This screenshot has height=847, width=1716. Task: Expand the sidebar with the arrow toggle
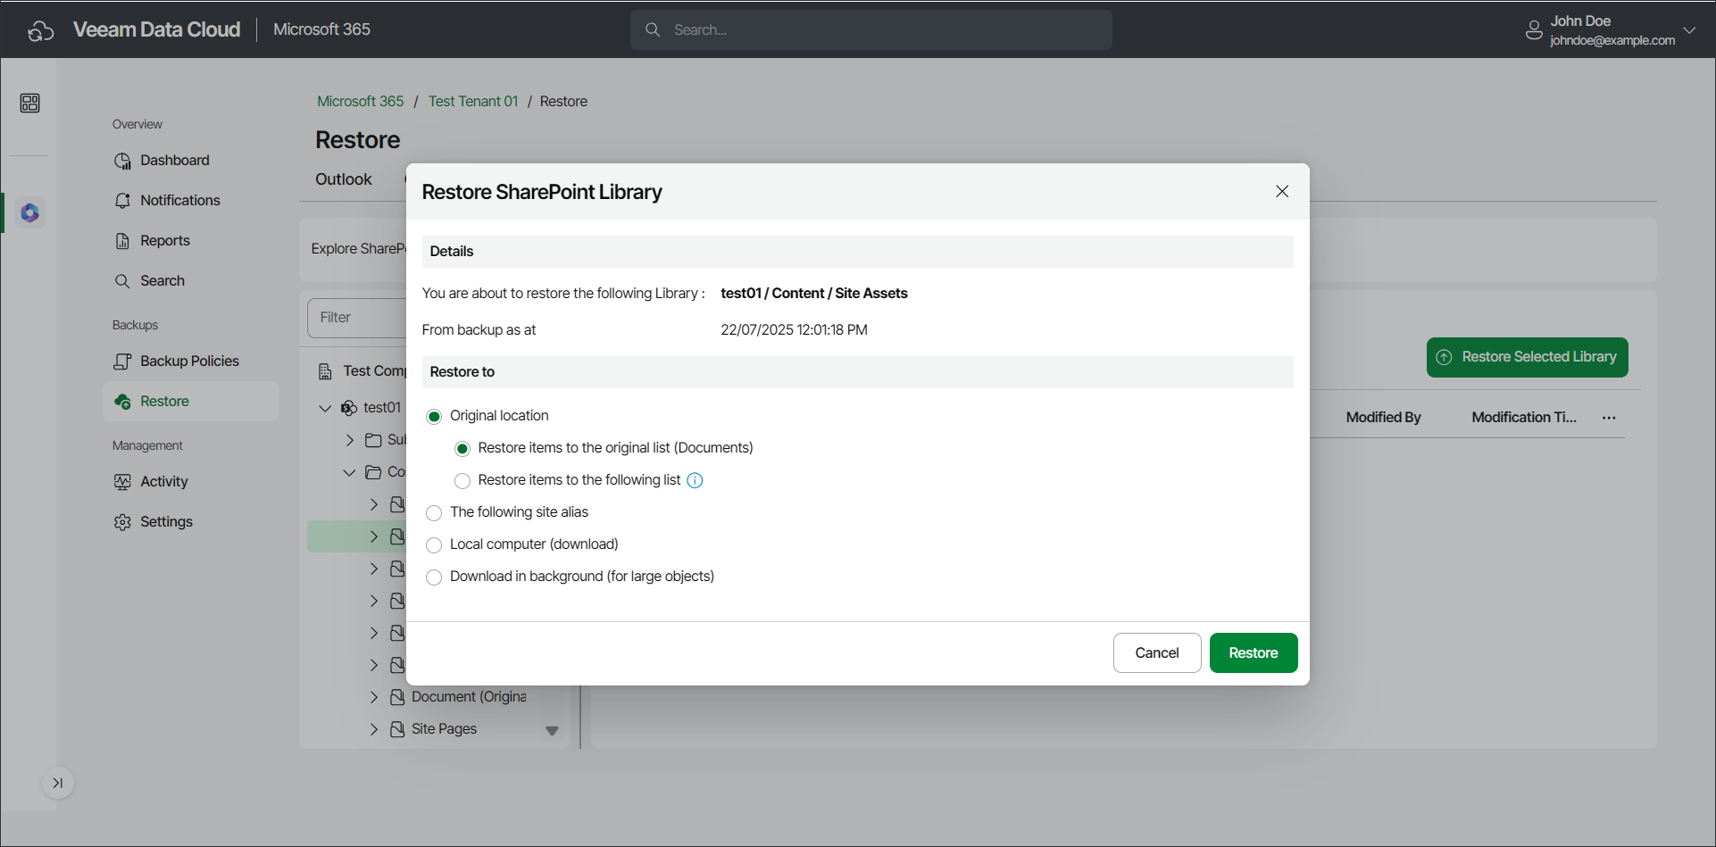58,784
